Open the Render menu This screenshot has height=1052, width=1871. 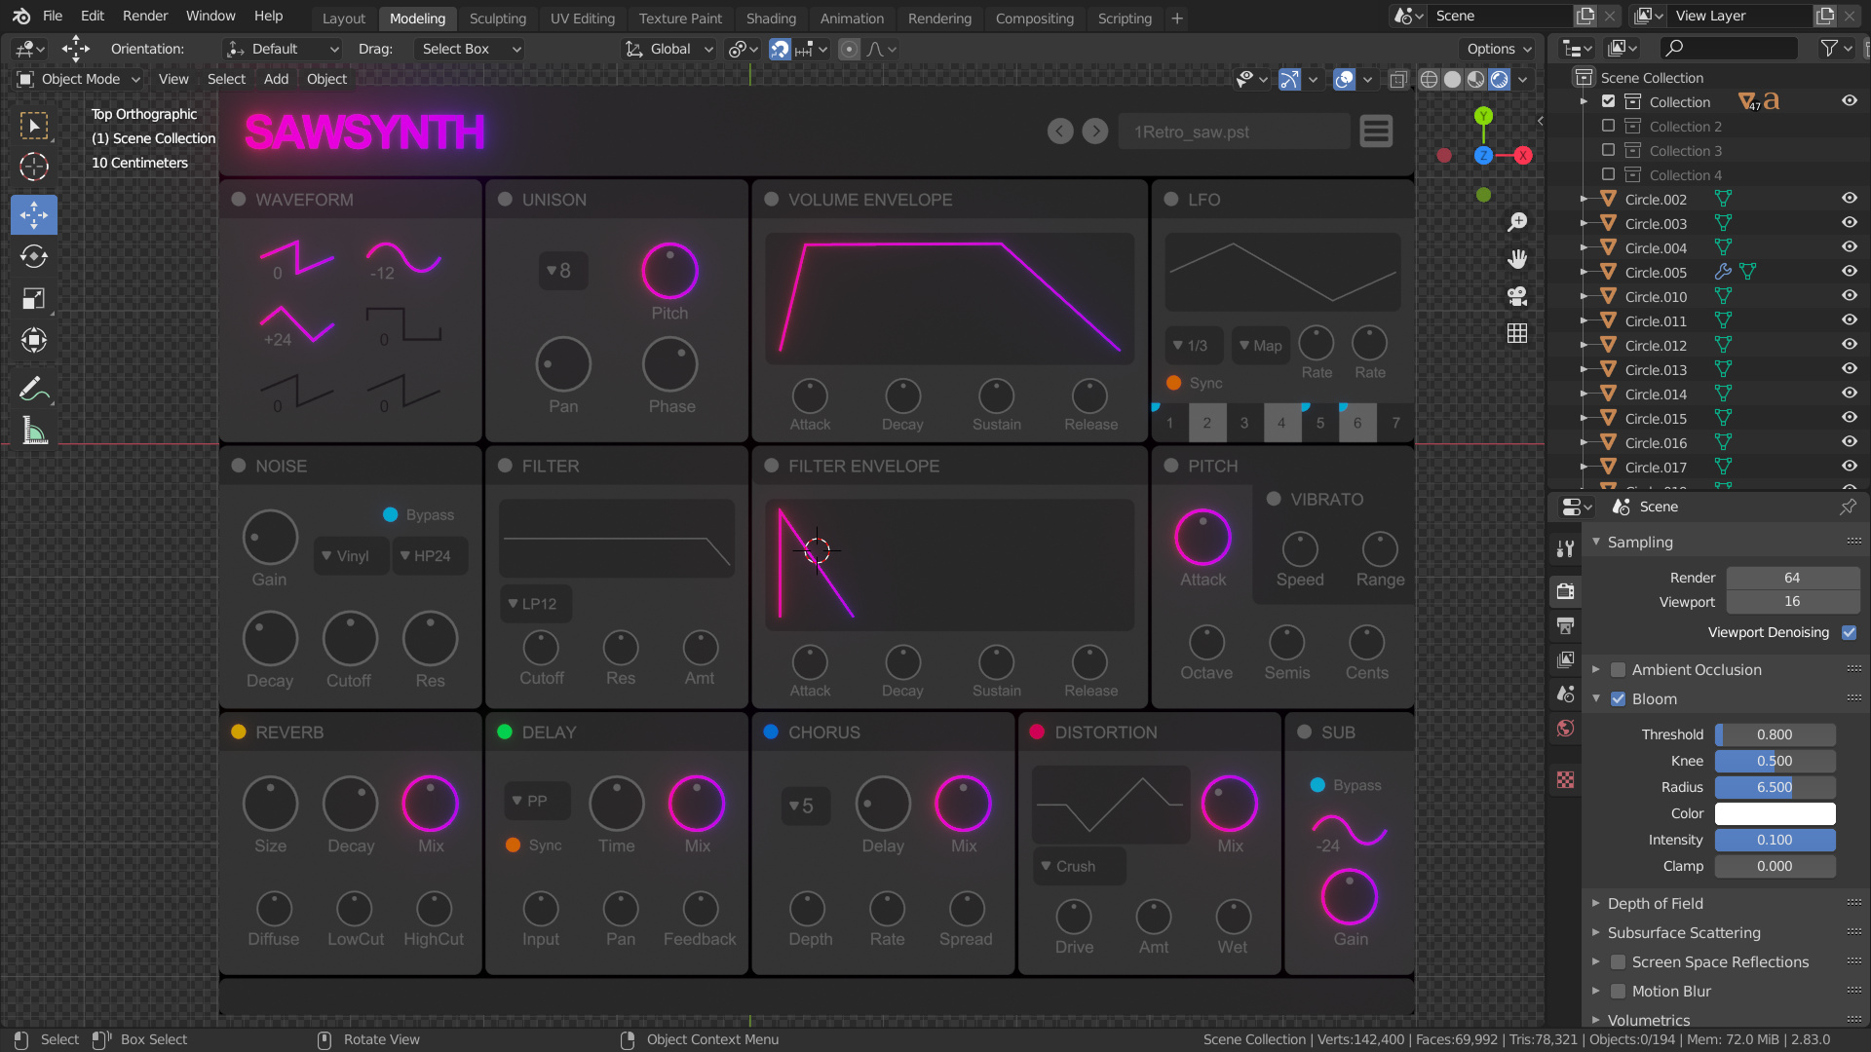click(x=145, y=16)
